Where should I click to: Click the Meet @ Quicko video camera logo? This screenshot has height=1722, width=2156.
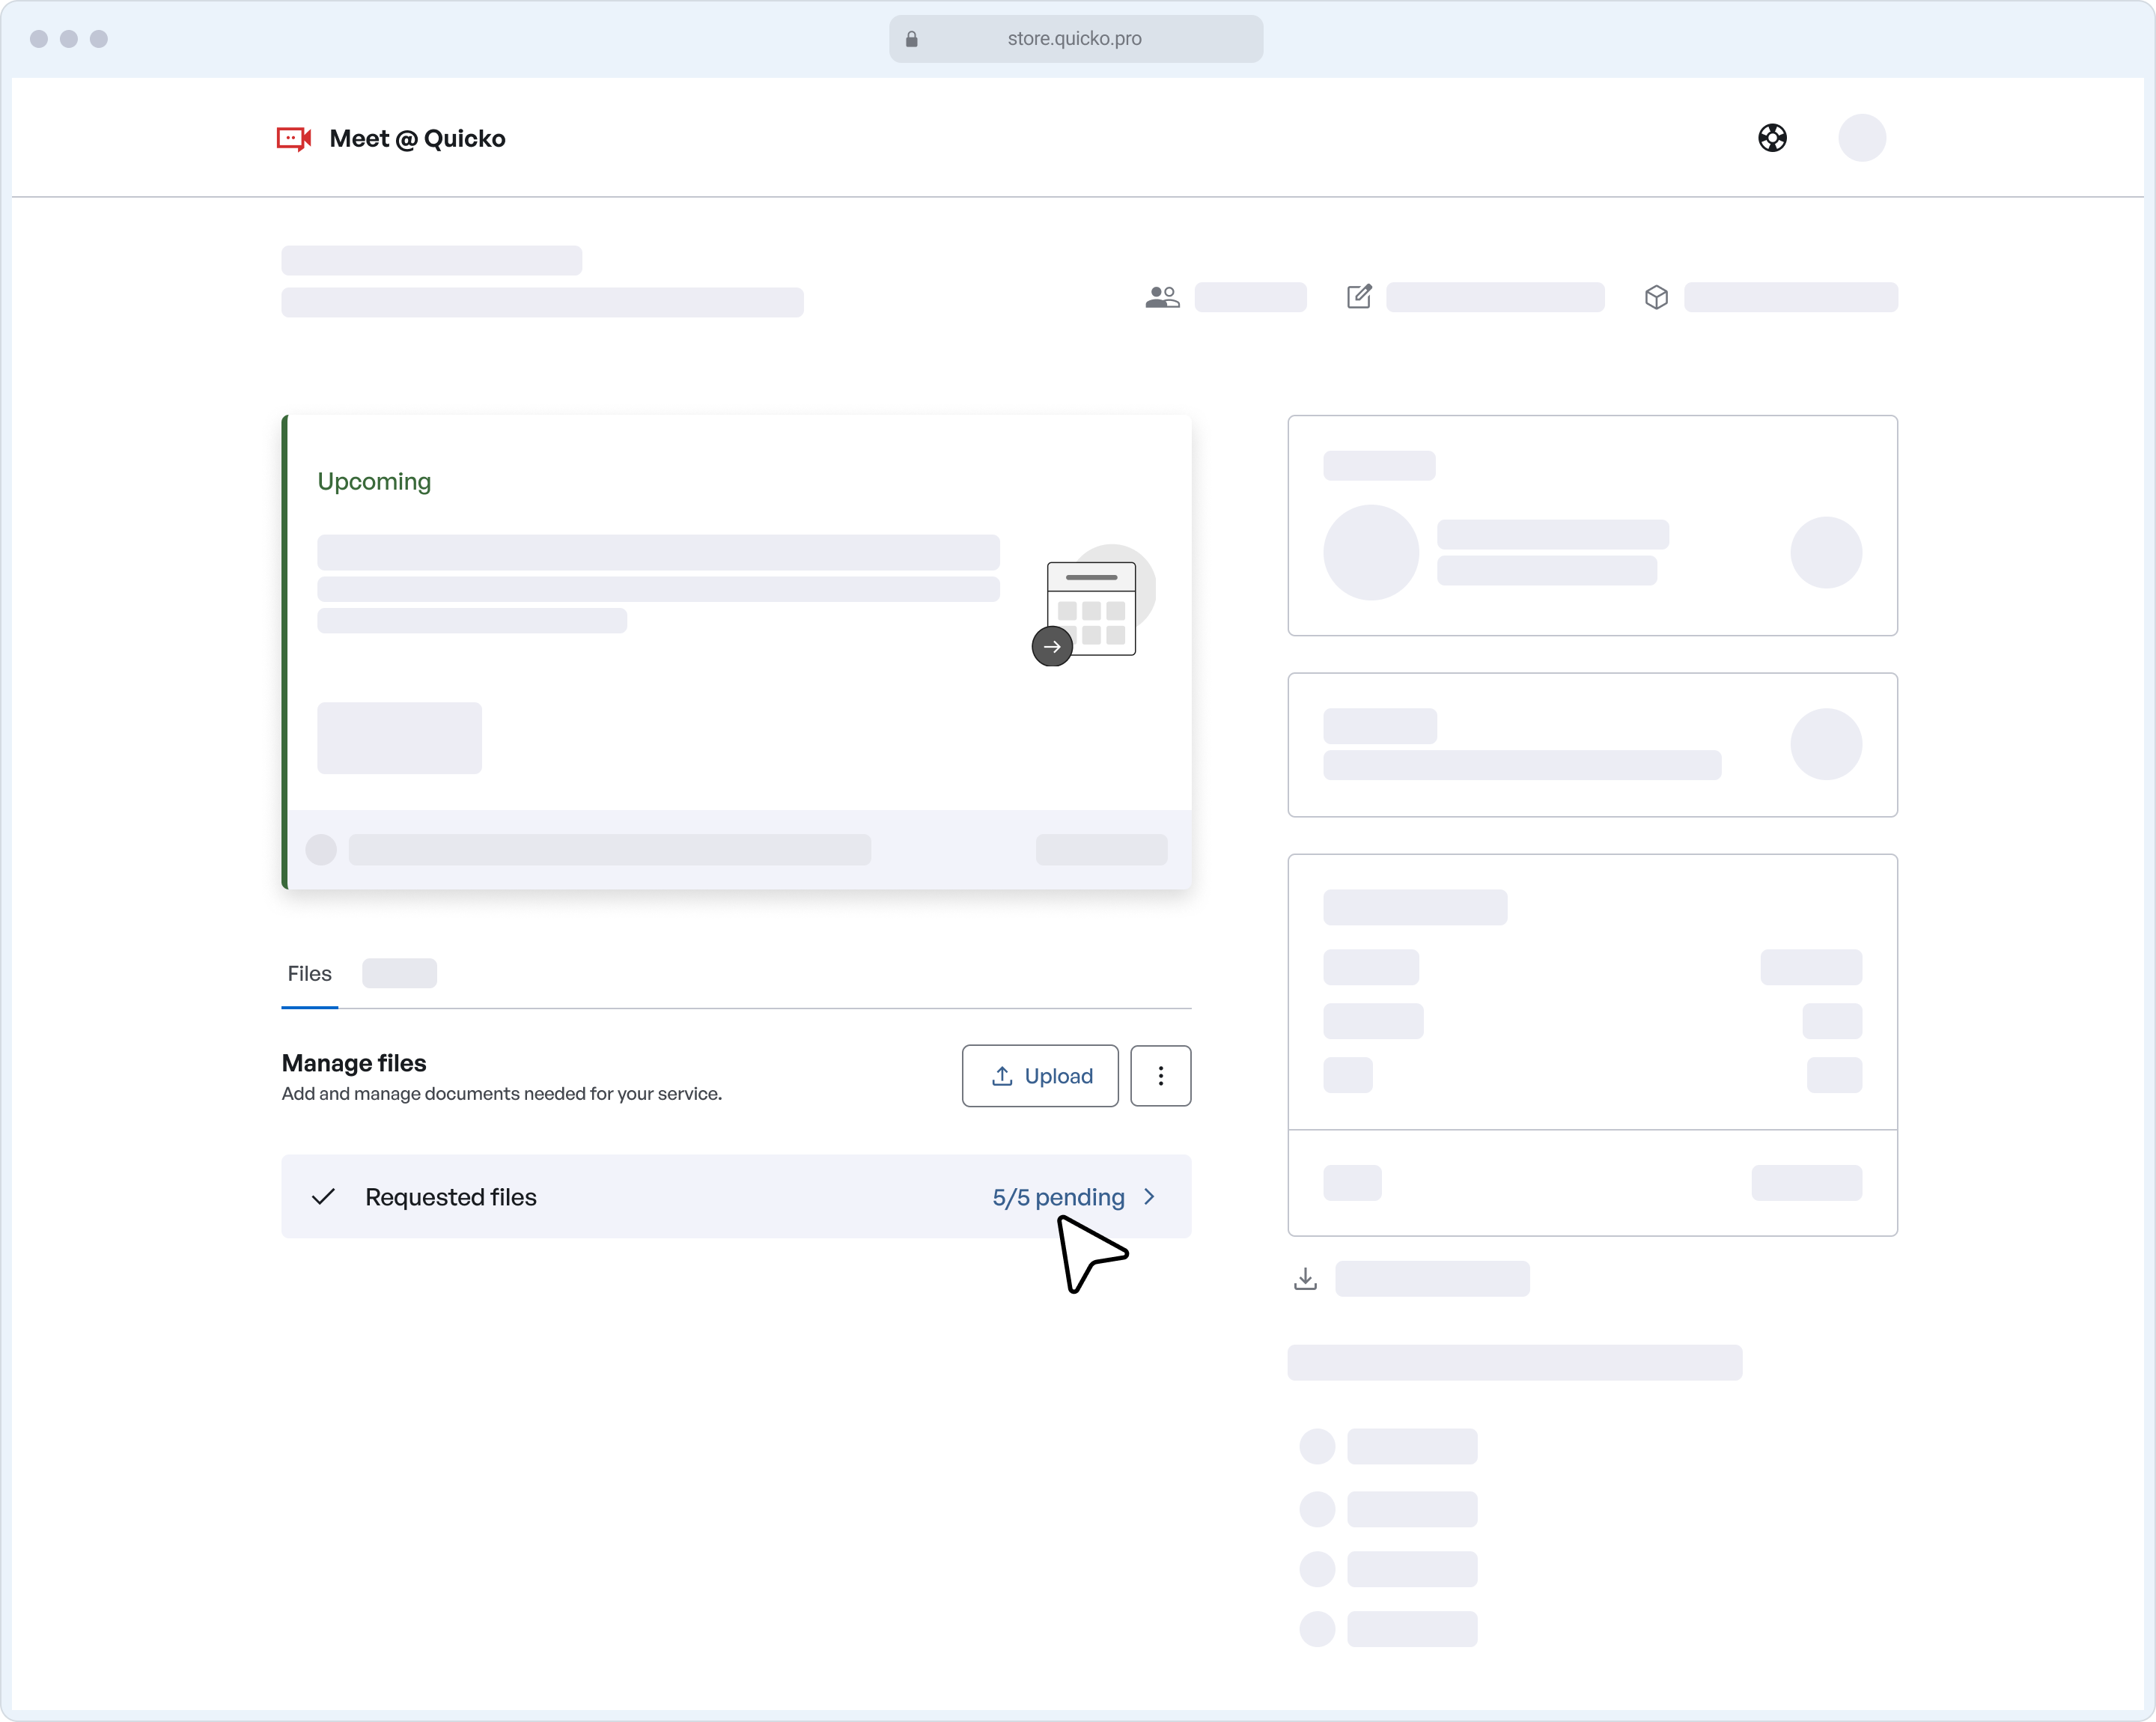pos(294,138)
